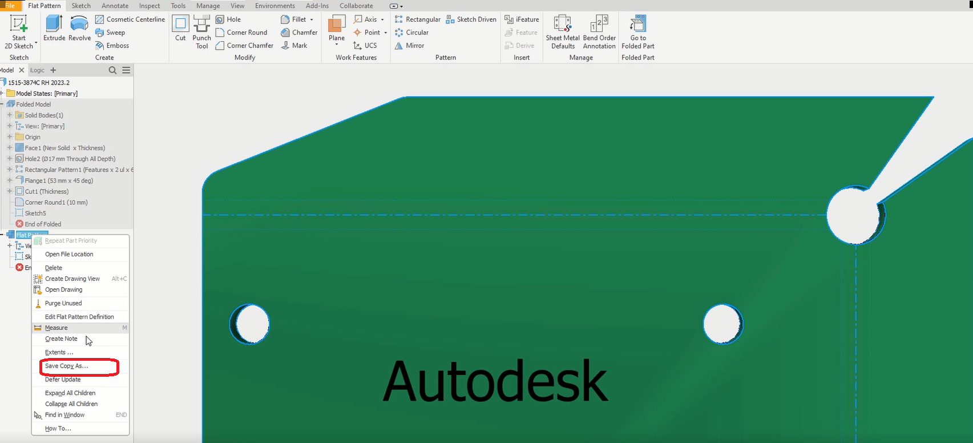
Task: Search the model browser
Action: pos(112,70)
